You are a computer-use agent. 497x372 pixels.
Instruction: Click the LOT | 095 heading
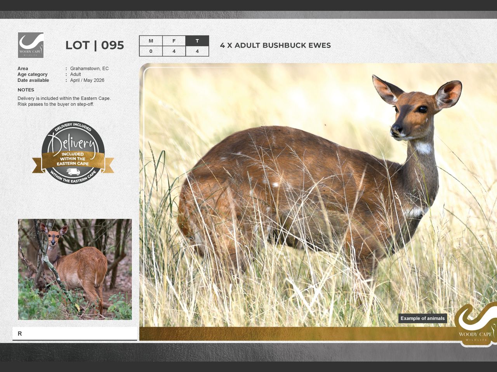click(94, 45)
